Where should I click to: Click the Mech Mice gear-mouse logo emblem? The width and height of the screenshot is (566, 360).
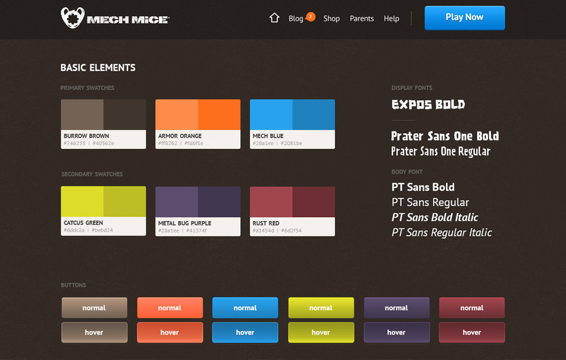(x=73, y=17)
